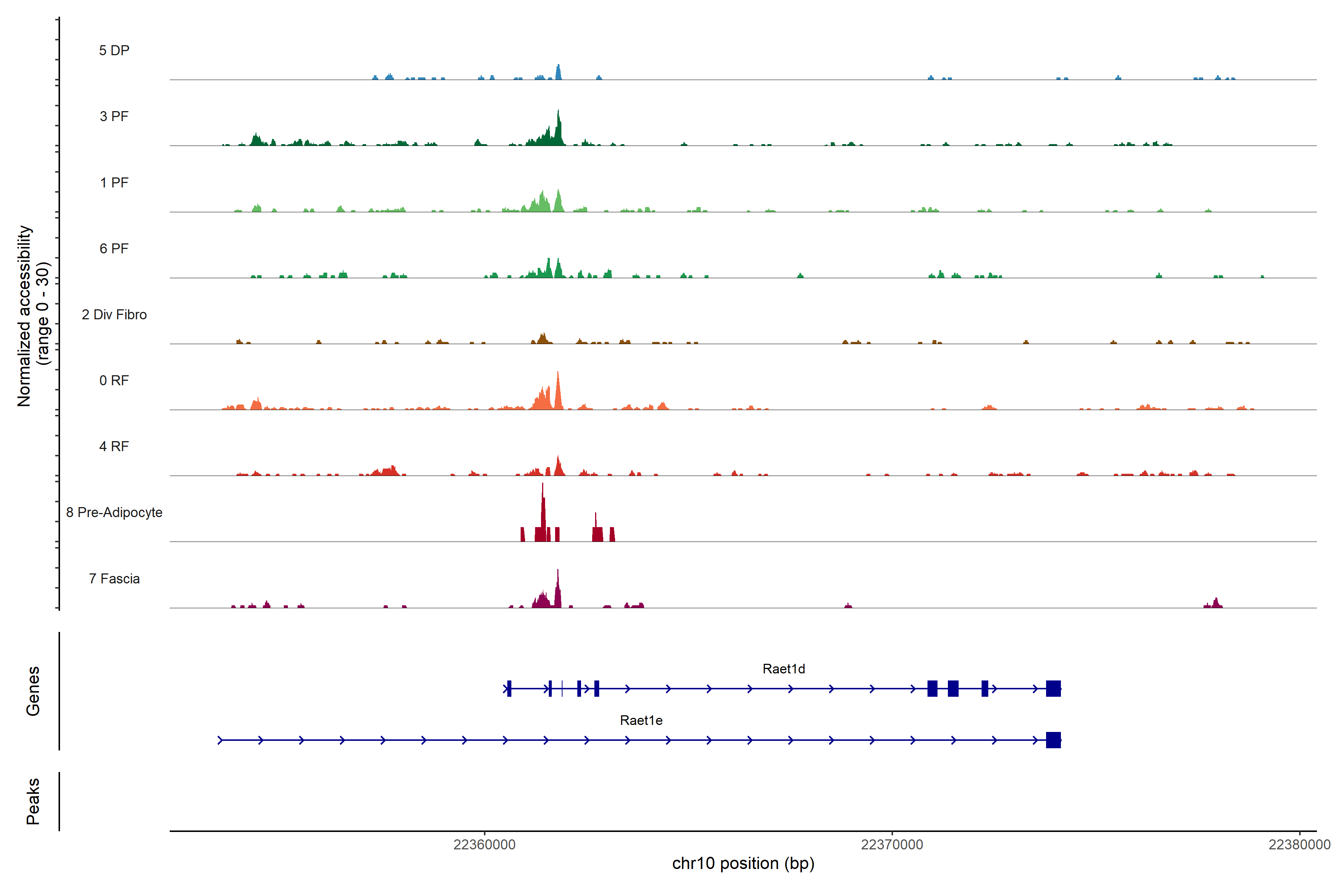Image resolution: width=1334 pixels, height=889 pixels.
Task: Click the 8 Pre-Adipocyte label
Action: click(114, 513)
